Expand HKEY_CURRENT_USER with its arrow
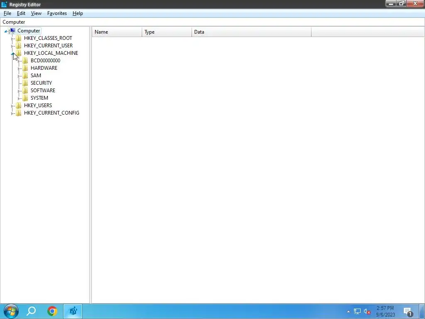 12,46
